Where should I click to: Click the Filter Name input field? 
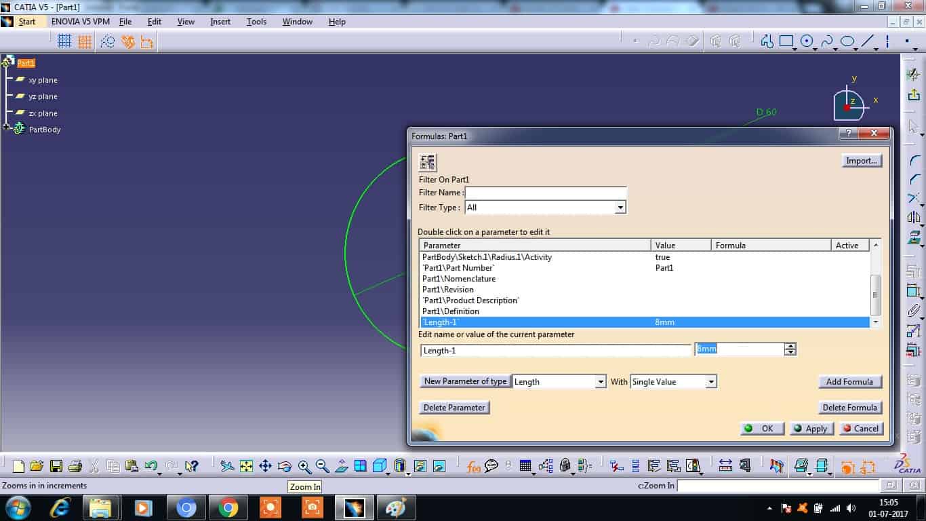tap(546, 193)
